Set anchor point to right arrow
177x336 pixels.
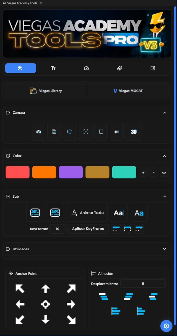[71, 304]
